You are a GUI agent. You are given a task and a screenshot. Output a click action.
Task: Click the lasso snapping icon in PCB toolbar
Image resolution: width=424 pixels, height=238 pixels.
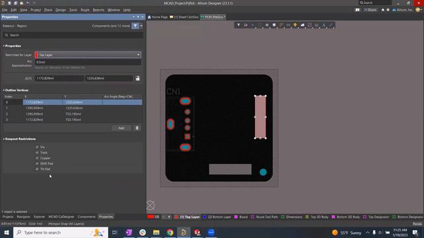(x=246, y=25)
